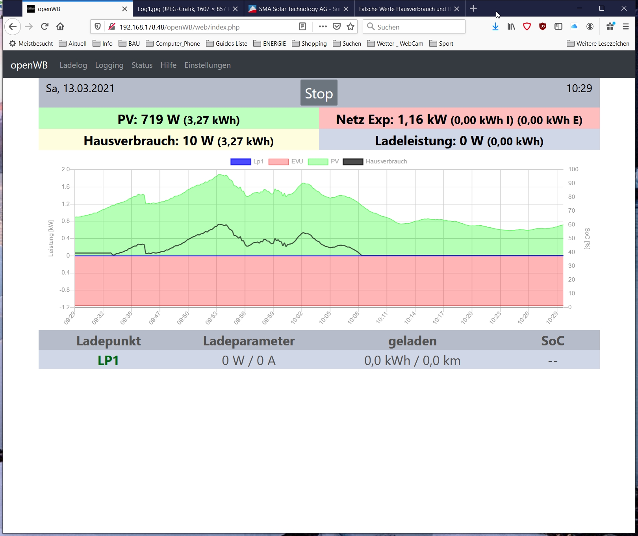The height and width of the screenshot is (536, 638).
Task: Open the Sport bookmark folder
Action: click(441, 44)
